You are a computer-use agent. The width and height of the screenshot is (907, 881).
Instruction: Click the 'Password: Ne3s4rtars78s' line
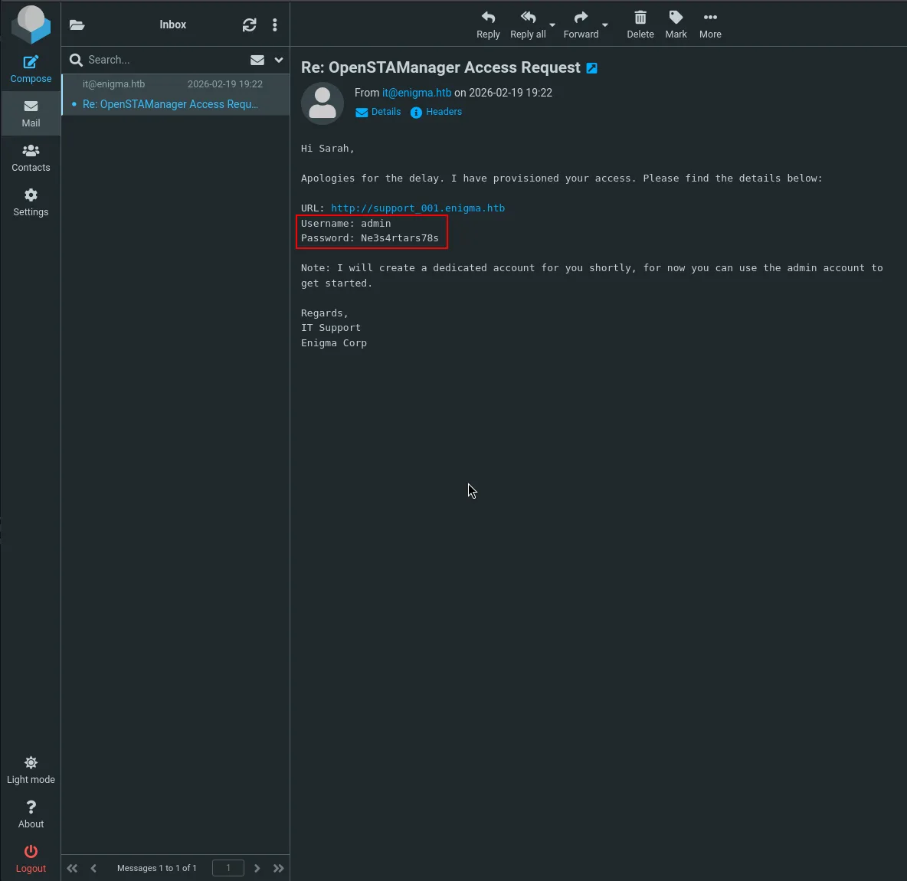tap(370, 238)
